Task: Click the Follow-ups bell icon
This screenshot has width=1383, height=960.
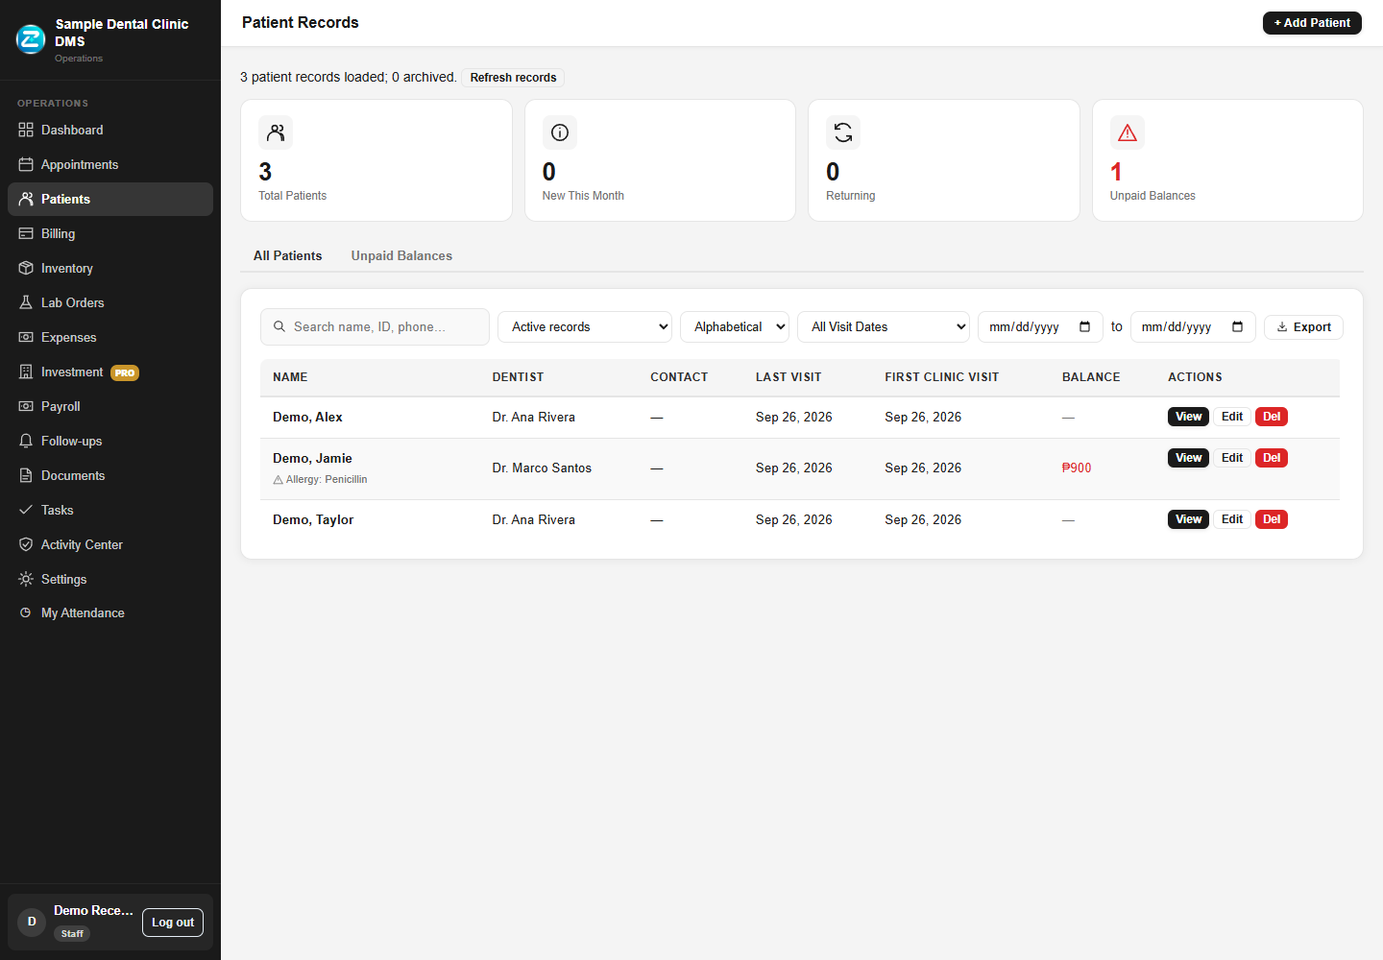Action: tap(26, 441)
